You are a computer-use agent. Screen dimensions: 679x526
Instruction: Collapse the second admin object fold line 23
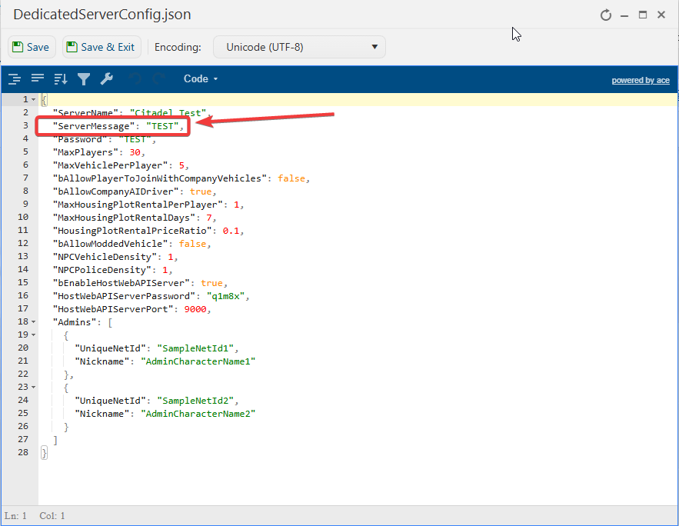(x=33, y=387)
